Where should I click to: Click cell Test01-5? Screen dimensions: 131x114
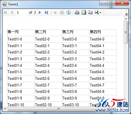21,72
